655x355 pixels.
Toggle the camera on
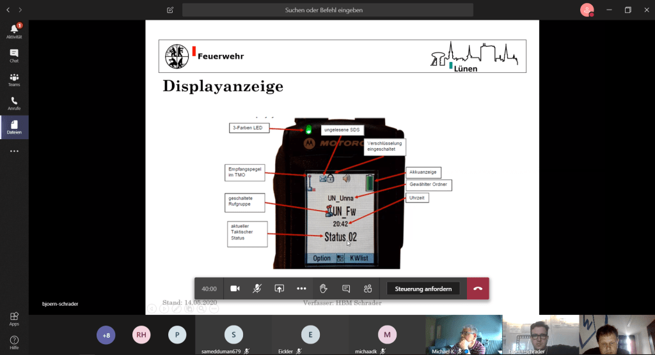[x=235, y=289]
